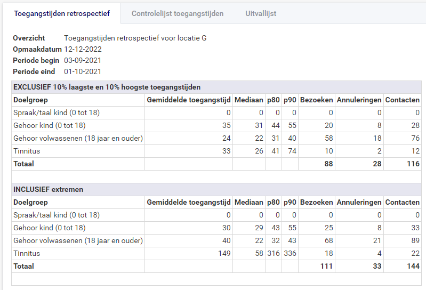The height and width of the screenshot is (290, 426).
Task: Select Tinnitus row label in INCLUSIEF table
Action: point(27,253)
